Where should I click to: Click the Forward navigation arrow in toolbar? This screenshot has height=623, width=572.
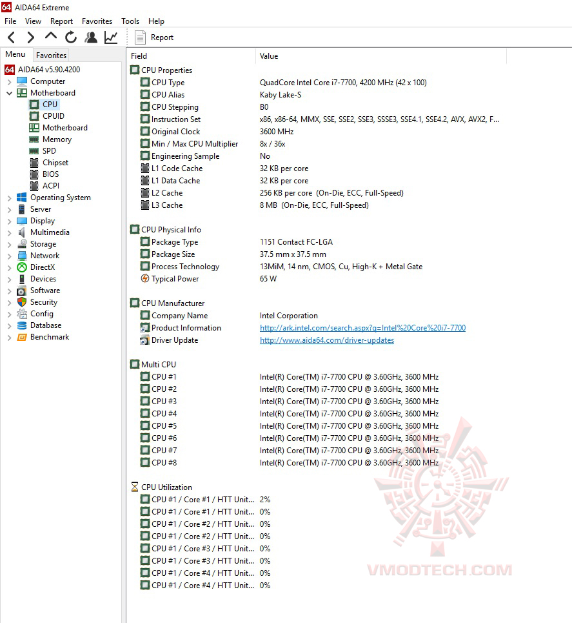click(x=30, y=37)
